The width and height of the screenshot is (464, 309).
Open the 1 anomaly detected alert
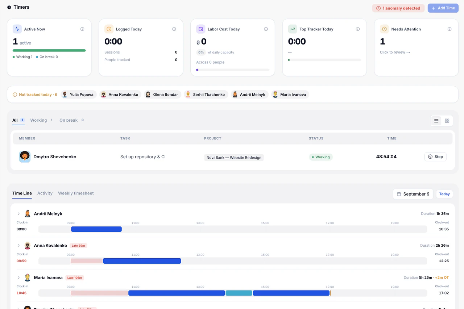click(x=398, y=8)
